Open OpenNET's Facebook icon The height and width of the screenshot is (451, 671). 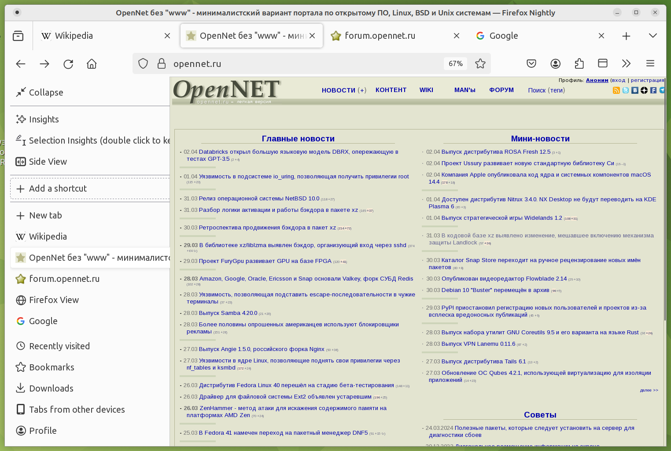(x=653, y=90)
